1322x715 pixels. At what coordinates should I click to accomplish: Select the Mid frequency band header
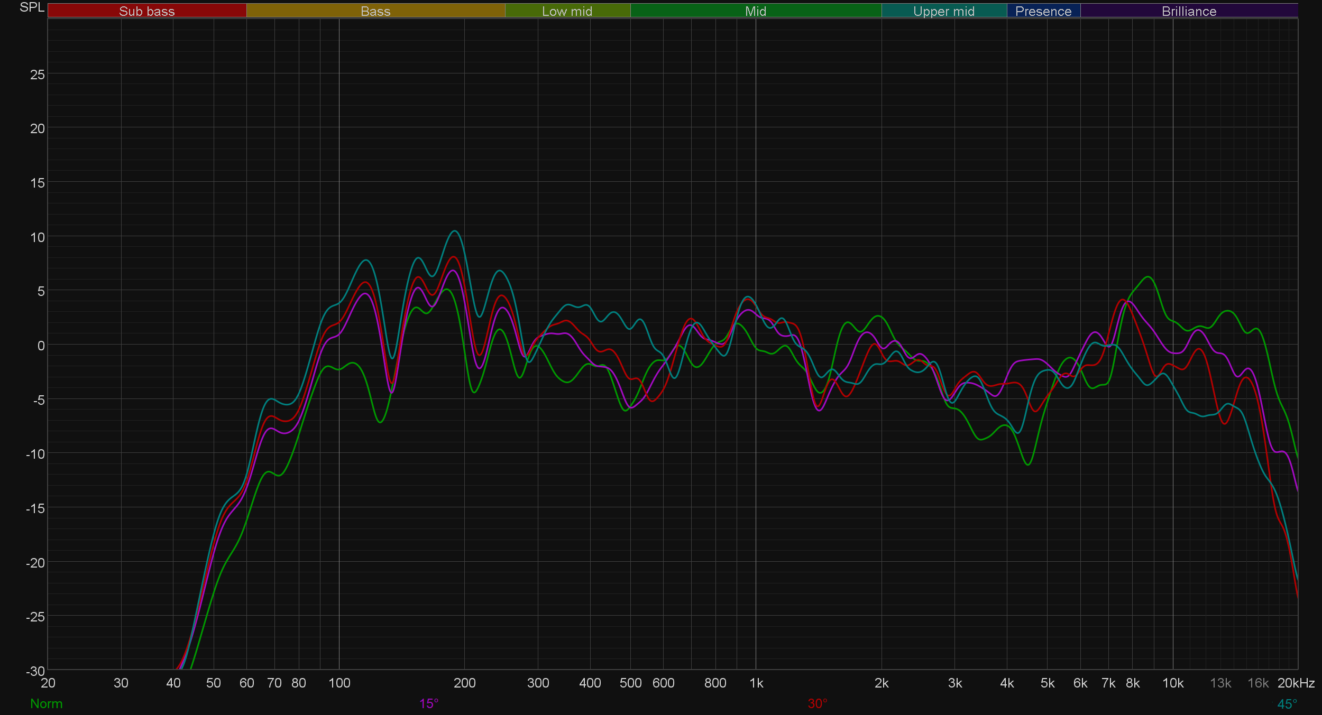pos(755,11)
